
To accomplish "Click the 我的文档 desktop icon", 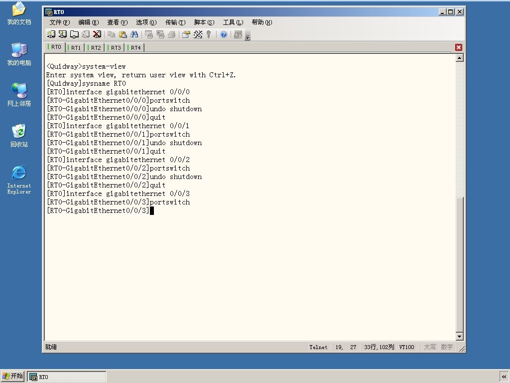I will (x=19, y=13).
